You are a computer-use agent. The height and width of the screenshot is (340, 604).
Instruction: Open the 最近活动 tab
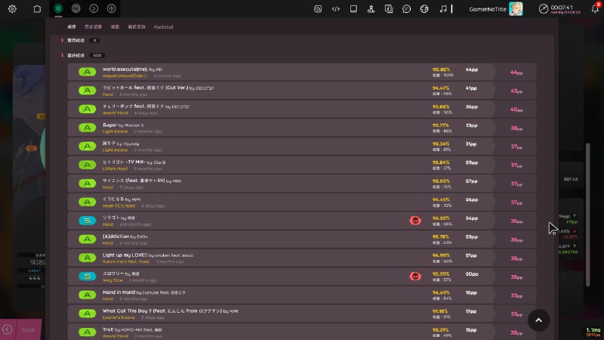[137, 26]
